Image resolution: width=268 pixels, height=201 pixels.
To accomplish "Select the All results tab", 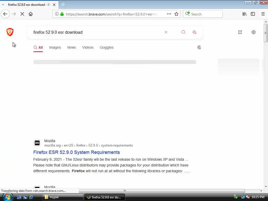I will (x=38, y=47).
